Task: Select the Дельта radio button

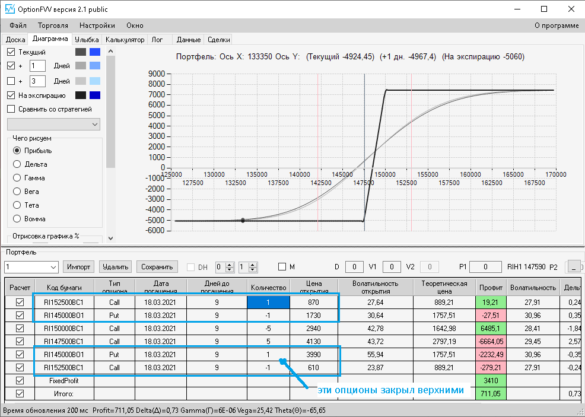Action: coord(17,164)
